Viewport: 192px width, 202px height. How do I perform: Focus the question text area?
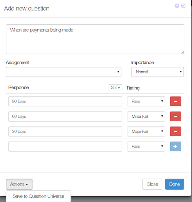click(x=95, y=39)
